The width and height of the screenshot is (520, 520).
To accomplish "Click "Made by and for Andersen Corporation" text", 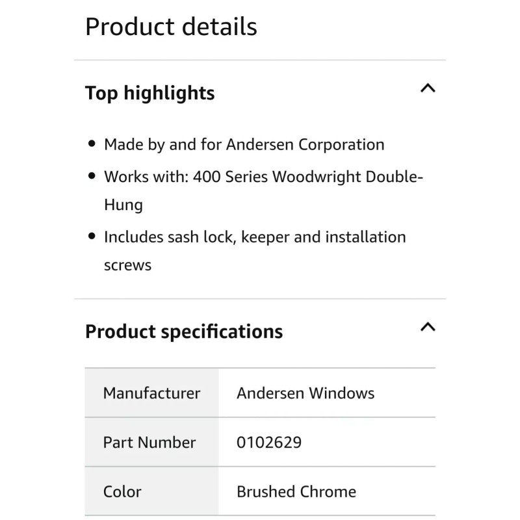I will click(244, 144).
